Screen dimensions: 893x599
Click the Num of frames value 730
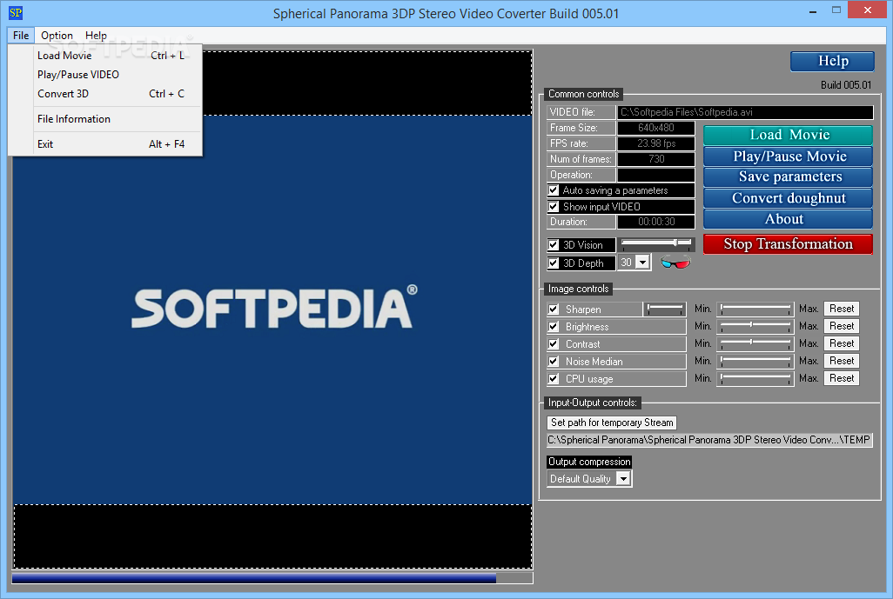(656, 159)
